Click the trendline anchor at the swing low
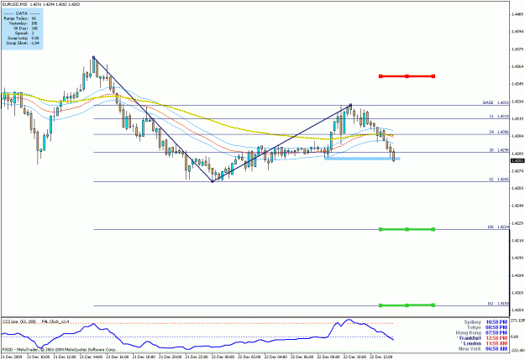Screen dimensions: 525x360 pyautogui.click(x=213, y=181)
